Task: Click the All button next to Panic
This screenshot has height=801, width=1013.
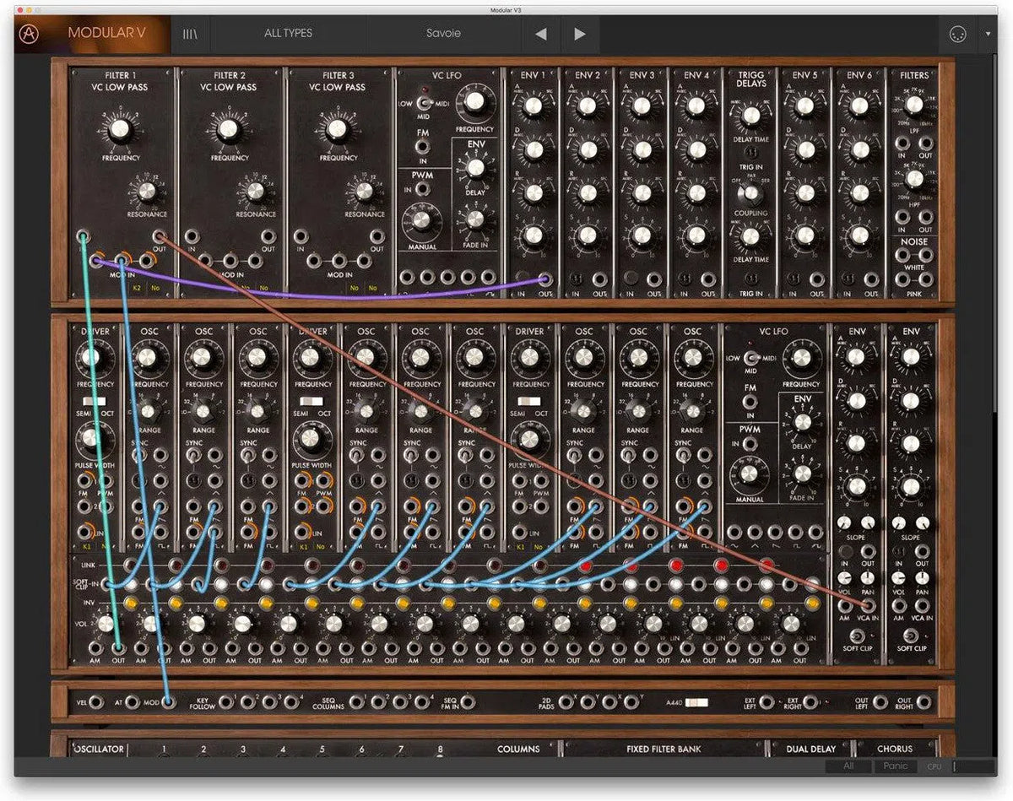Action: point(850,766)
